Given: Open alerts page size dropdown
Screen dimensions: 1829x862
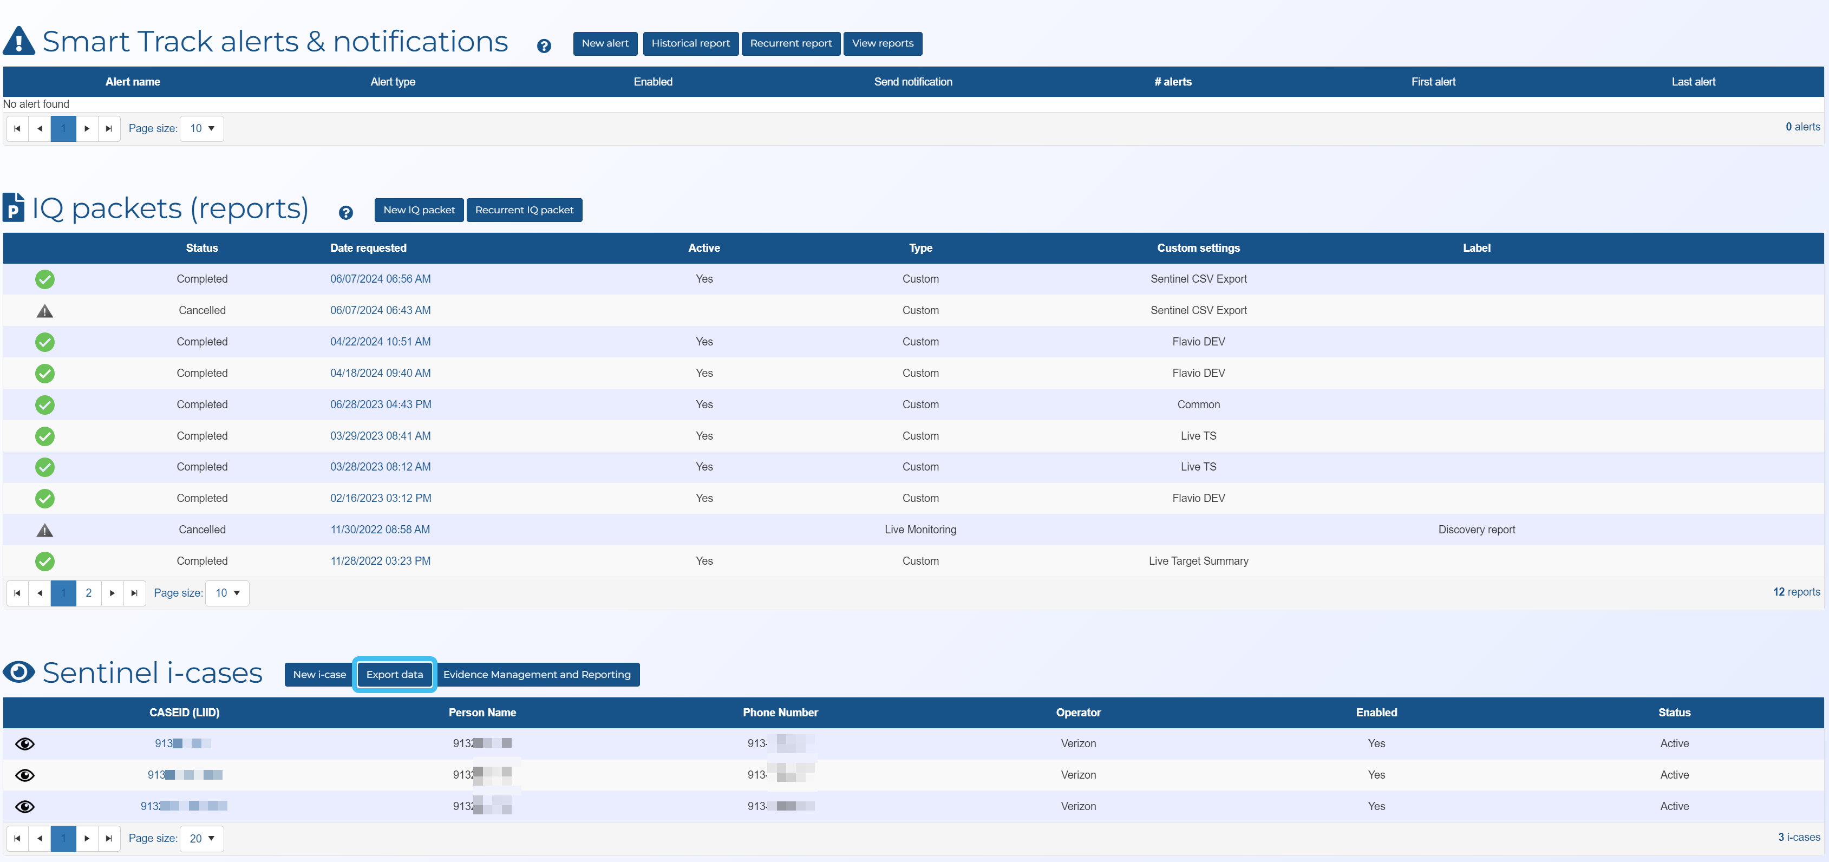Looking at the screenshot, I should (x=203, y=128).
